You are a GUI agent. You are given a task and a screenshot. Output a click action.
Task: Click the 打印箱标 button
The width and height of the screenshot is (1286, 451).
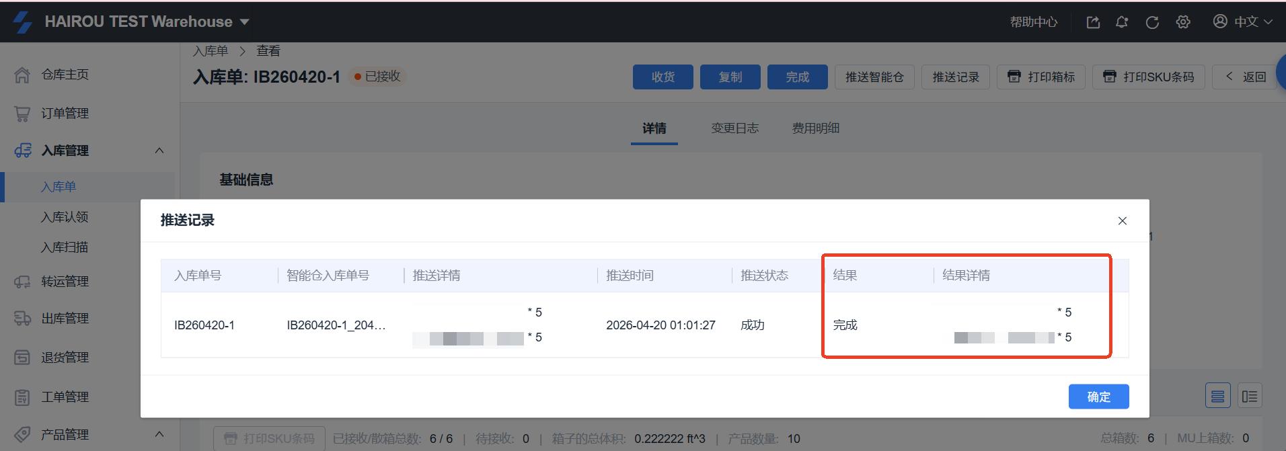point(1041,77)
